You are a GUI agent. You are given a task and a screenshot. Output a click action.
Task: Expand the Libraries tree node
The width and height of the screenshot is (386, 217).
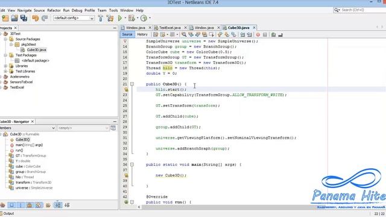point(5,66)
